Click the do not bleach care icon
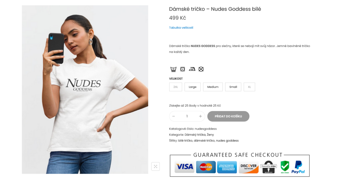341x181 pixels. point(201,69)
